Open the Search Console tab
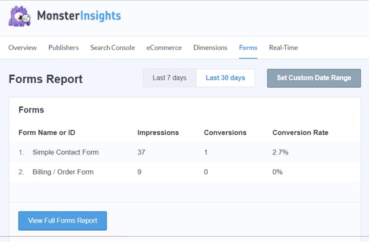Image resolution: width=369 pixels, height=242 pixels. (x=112, y=48)
